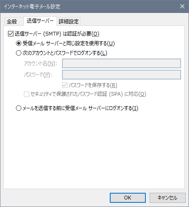The image size is (189, 207).
Task: Enable the セキュリティで保護されたパスワード認証 (SPA) checkbox
Action: click(26, 94)
